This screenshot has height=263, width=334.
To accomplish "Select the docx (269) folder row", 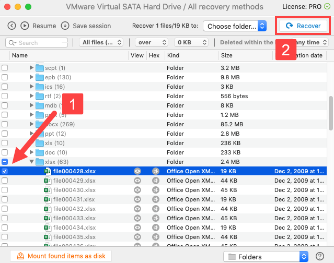I will click(x=163, y=124).
